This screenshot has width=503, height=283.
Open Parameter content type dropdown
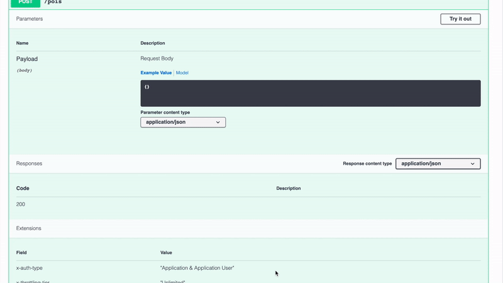coord(183,122)
